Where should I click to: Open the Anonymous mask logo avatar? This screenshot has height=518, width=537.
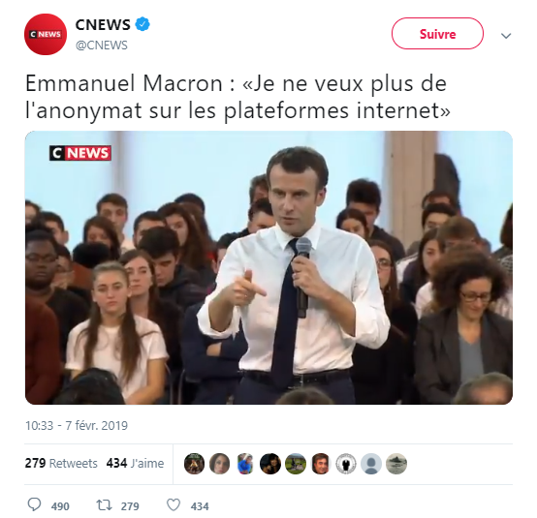coord(346,464)
